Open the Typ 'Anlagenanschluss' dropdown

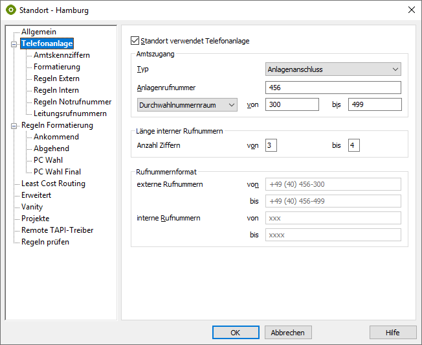point(333,69)
